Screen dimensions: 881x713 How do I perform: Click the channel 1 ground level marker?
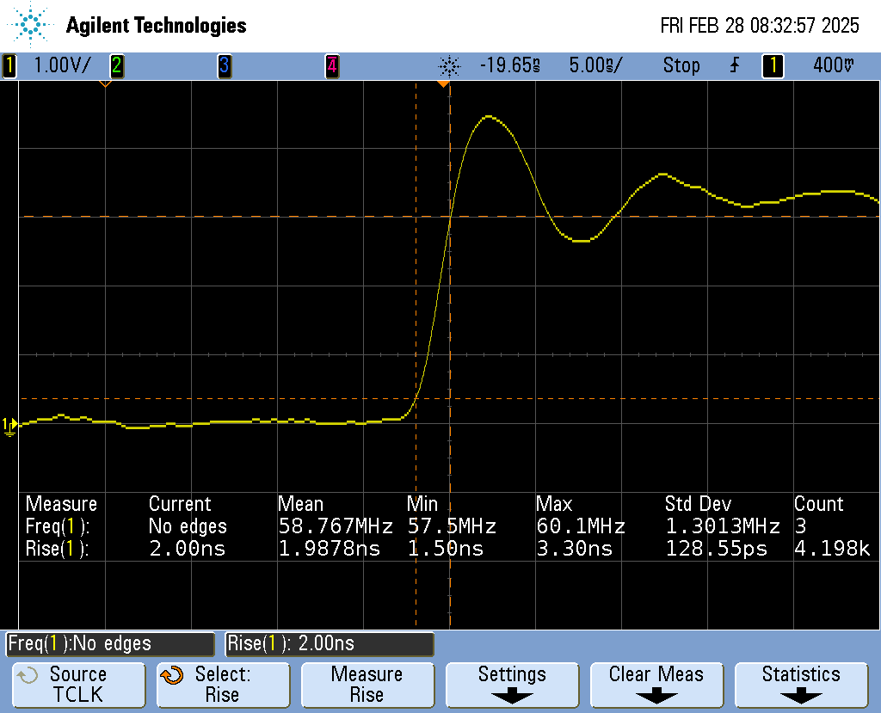9,425
